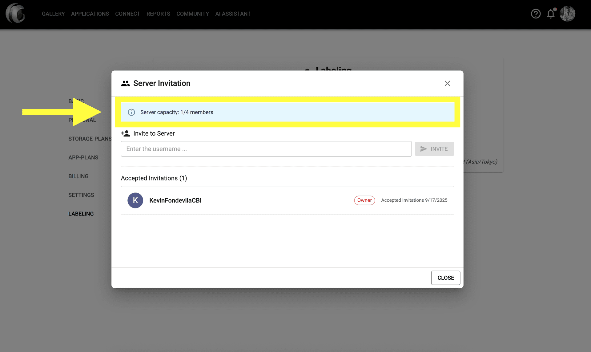Click KevinFondevilaCBI's K avatar
This screenshot has height=352, width=591.
tap(135, 200)
